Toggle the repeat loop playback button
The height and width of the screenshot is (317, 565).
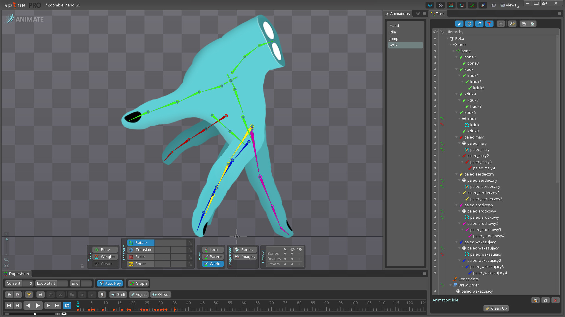pos(67,306)
